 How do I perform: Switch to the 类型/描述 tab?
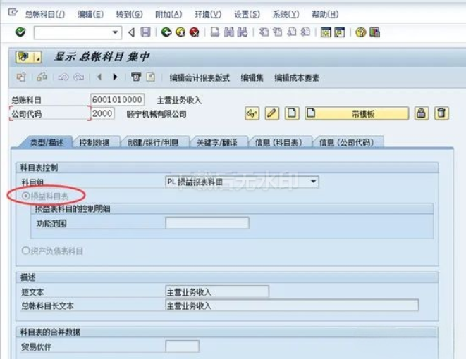point(47,142)
